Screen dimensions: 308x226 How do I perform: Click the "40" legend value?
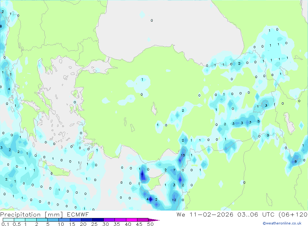pos(128,224)
